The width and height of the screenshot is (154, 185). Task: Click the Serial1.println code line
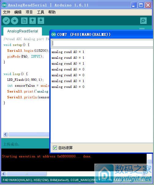pos(28,97)
